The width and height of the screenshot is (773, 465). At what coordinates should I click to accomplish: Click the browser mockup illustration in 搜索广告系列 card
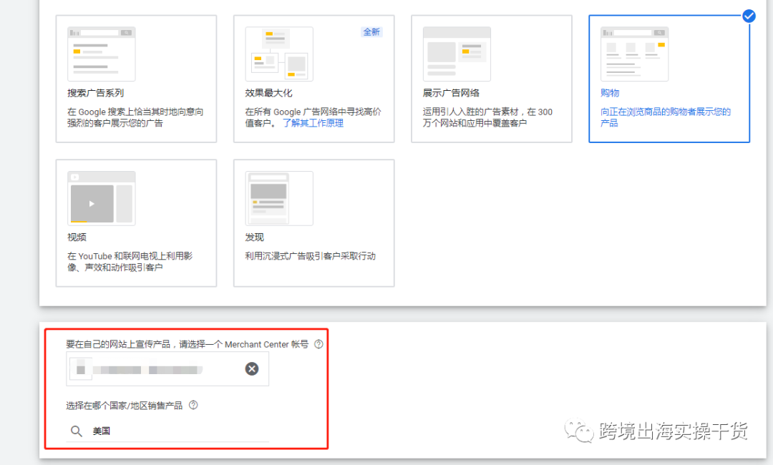(100, 53)
